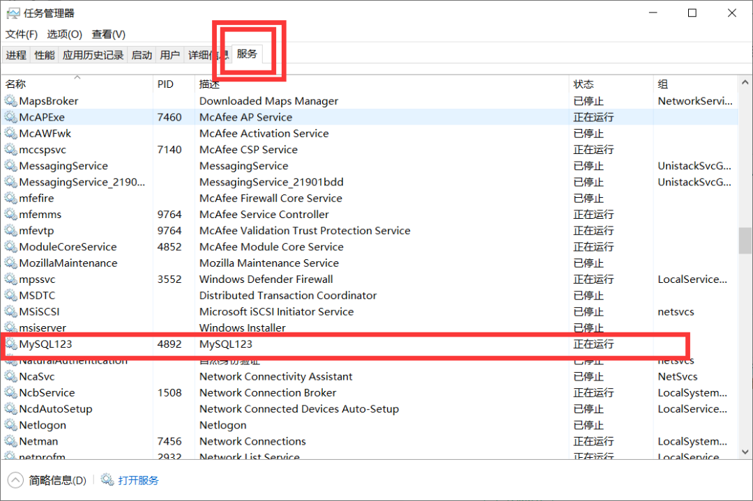Viewport: 753px width, 501px height.
Task: Switch to the 进程 tab
Action: tap(16, 55)
